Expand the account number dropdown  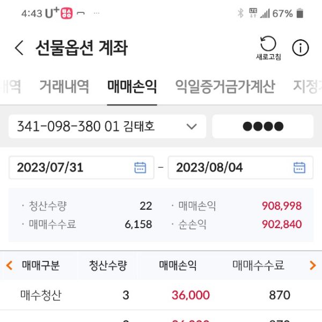(x=191, y=127)
